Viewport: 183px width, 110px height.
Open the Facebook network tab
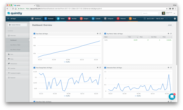(x=49, y=19)
